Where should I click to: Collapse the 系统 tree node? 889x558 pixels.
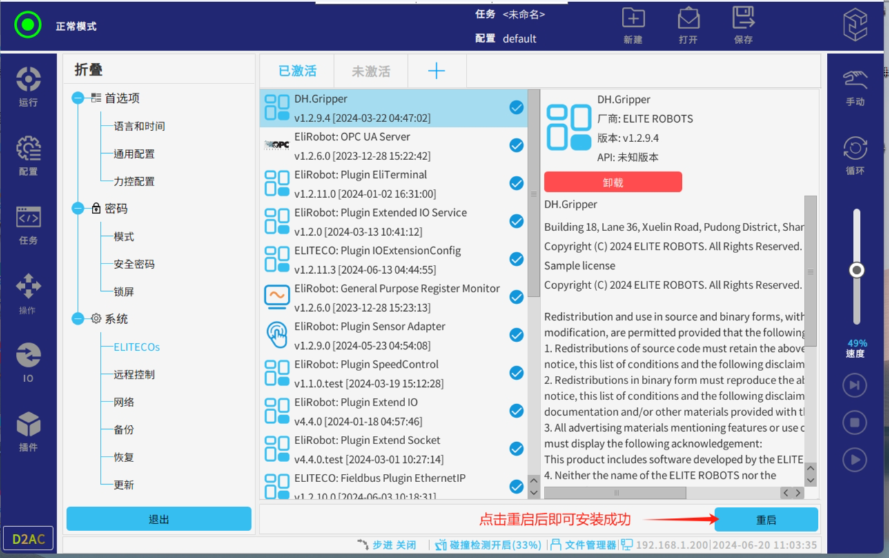point(78,319)
